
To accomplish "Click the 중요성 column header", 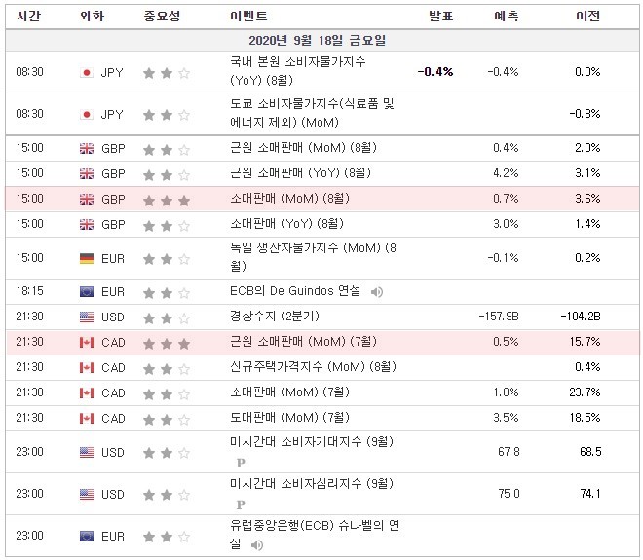I will click(x=162, y=16).
